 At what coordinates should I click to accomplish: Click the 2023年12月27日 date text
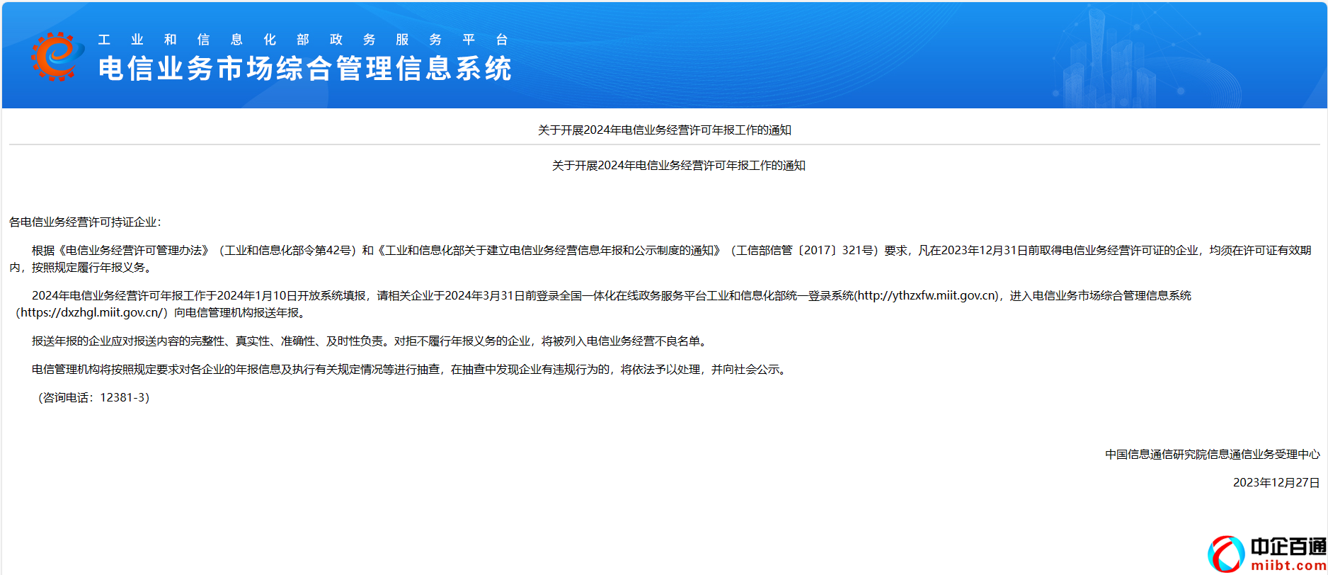(x=1276, y=483)
